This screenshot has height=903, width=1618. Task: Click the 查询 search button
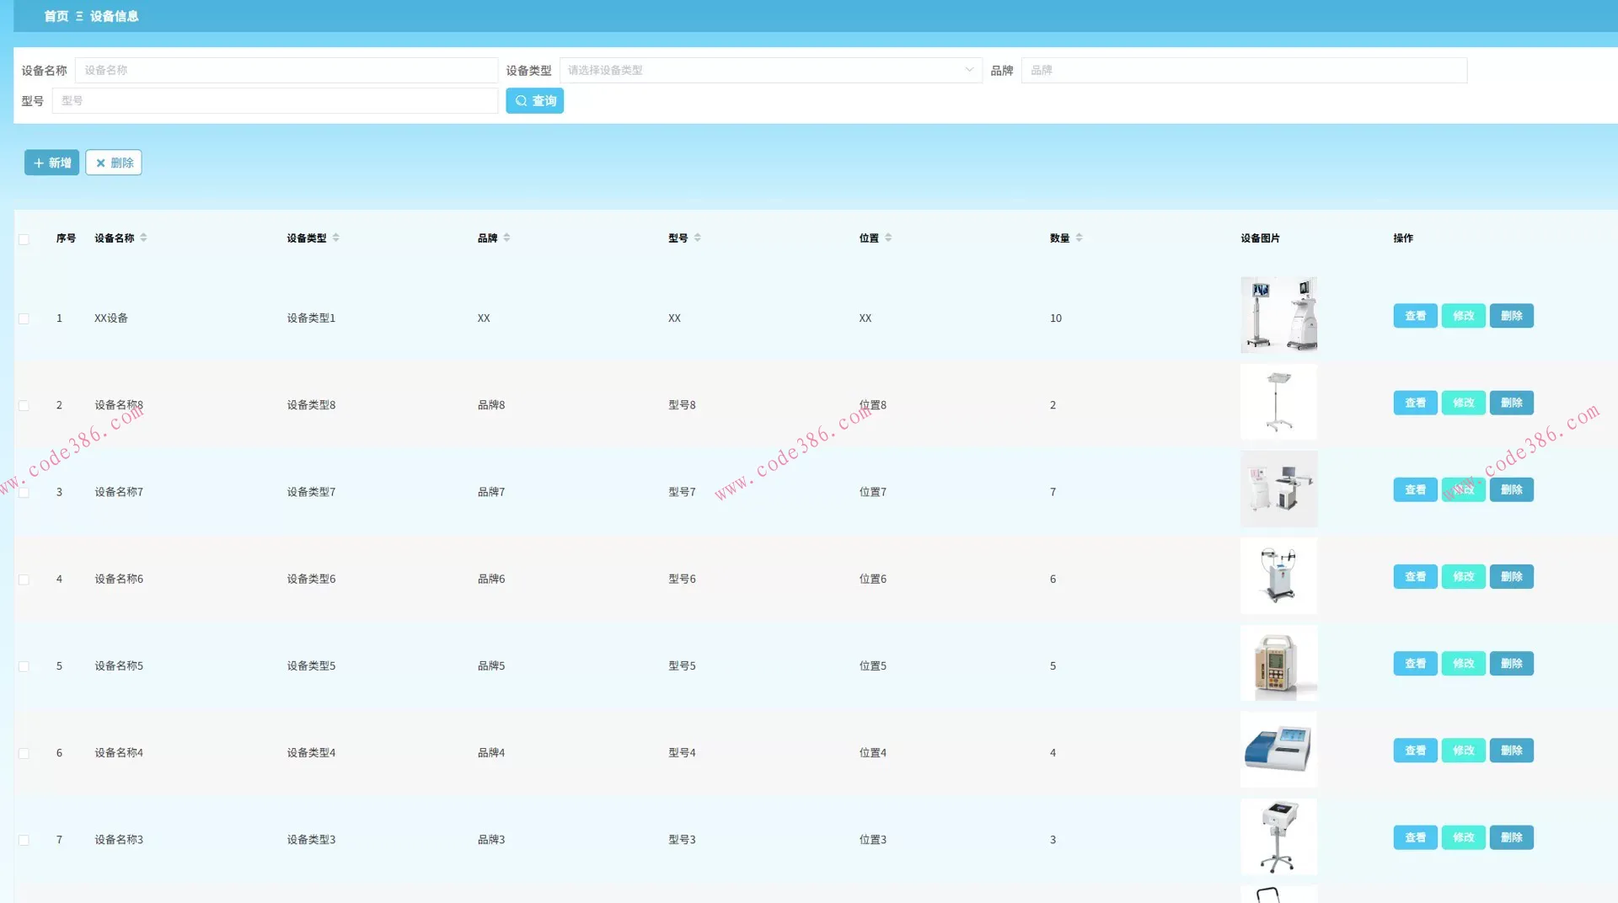pos(534,101)
